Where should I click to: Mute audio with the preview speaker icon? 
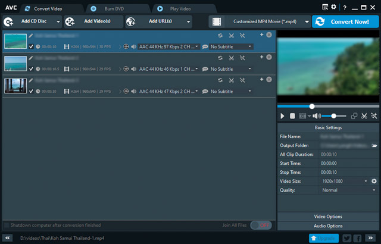pos(316,116)
